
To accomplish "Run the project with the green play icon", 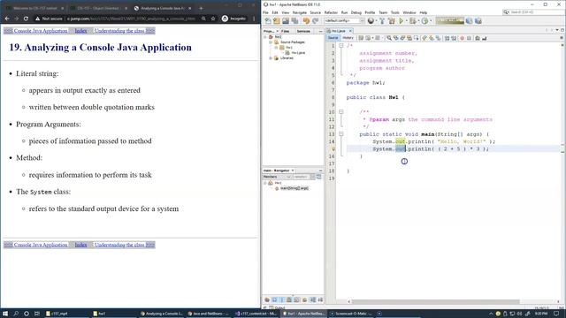I will [401, 21].
